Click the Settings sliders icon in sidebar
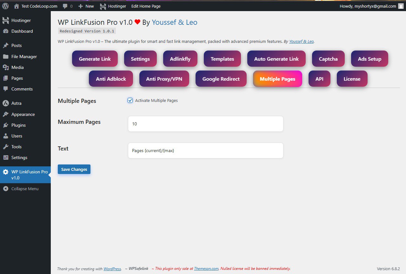 pos(6,157)
